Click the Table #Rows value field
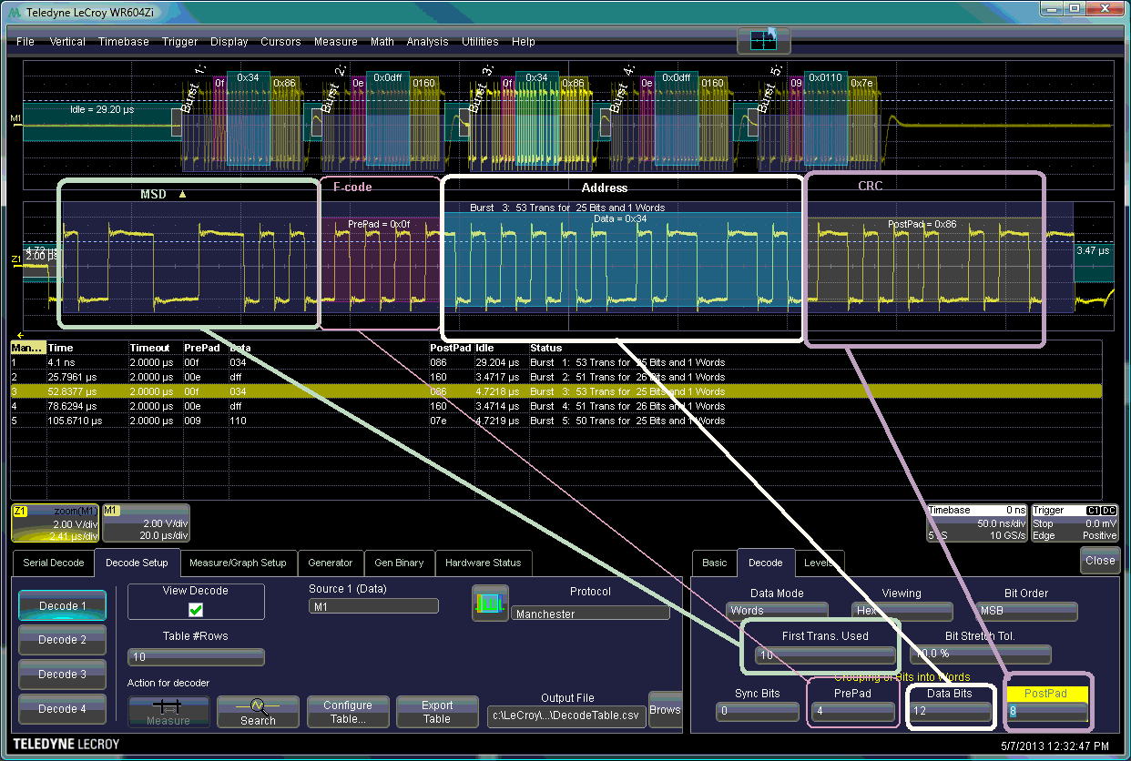Screen dimensions: 1131x761 tap(196, 657)
